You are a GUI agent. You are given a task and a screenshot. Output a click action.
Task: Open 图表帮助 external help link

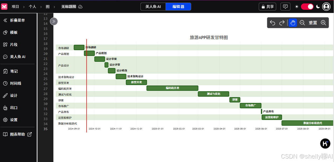(x=17, y=134)
